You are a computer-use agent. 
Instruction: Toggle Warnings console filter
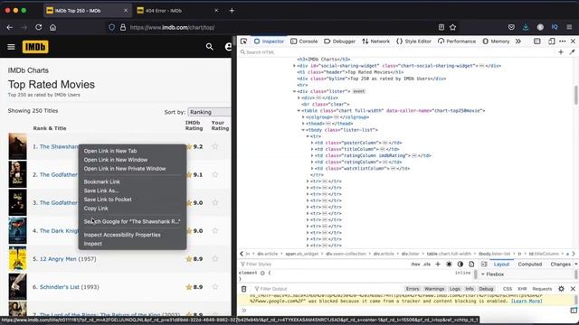(x=434, y=289)
